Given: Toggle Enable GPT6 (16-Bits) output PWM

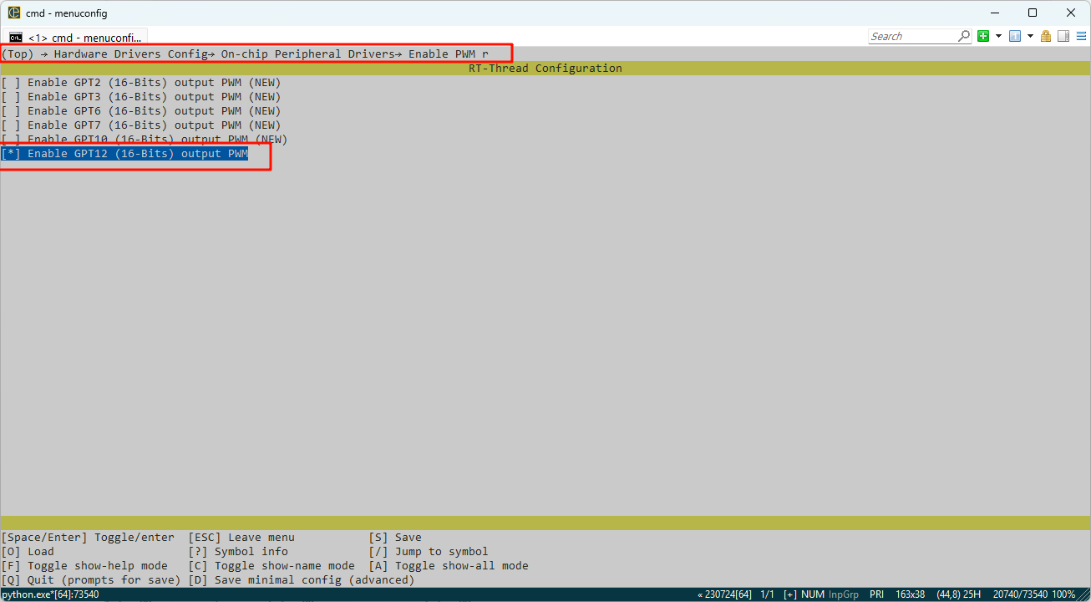Looking at the screenshot, I should coord(140,111).
